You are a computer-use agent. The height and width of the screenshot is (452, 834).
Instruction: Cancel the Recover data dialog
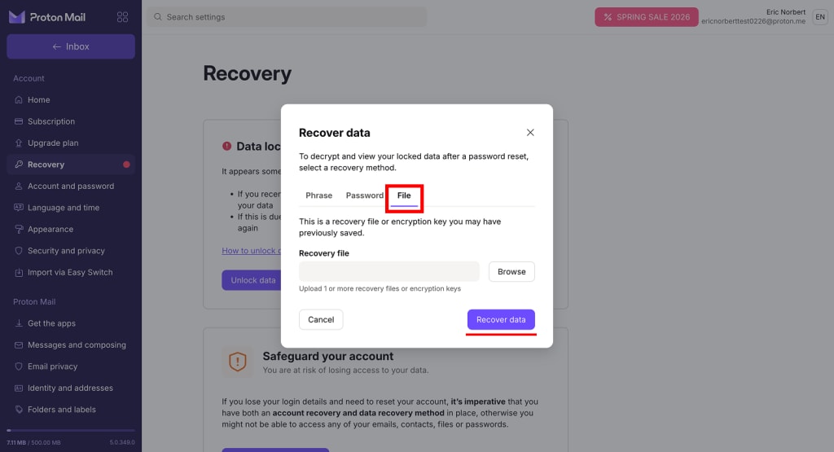(x=321, y=319)
